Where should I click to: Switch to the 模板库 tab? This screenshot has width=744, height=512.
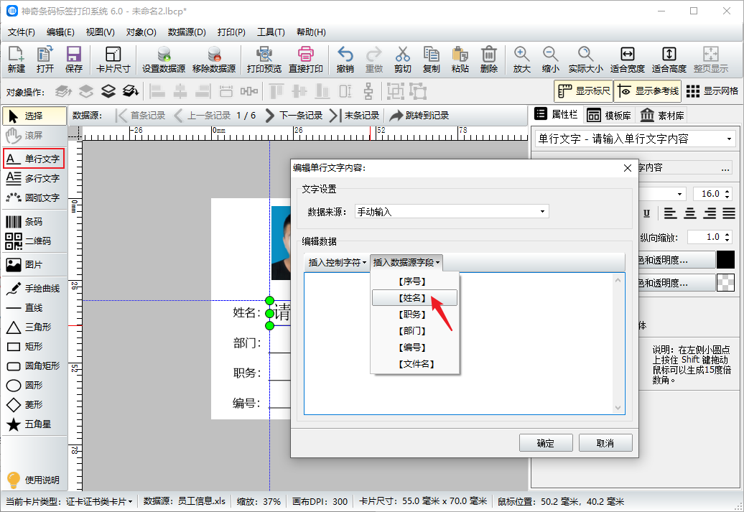608,115
